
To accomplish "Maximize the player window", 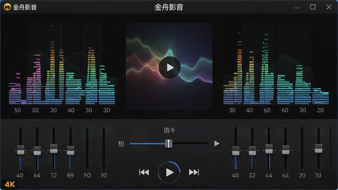I will [x=313, y=7].
